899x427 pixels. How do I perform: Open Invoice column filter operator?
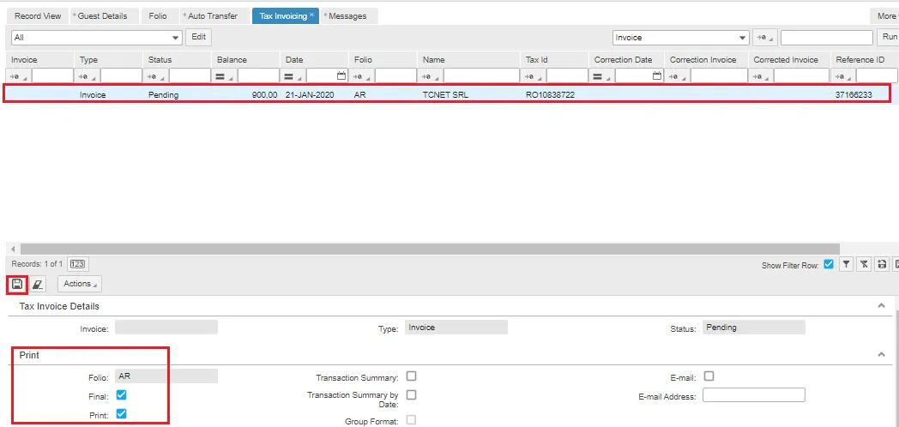18,75
